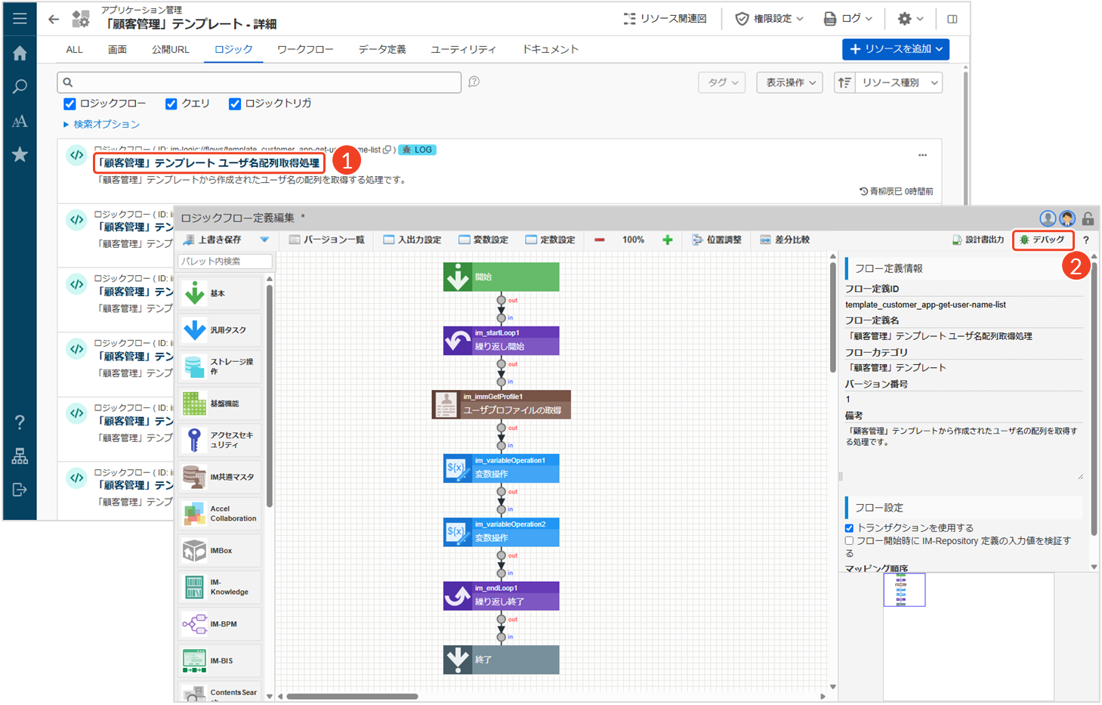Image resolution: width=1102 pixels, height=705 pixels.
Task: Switch to the ワークフロー tab
Action: coord(304,49)
